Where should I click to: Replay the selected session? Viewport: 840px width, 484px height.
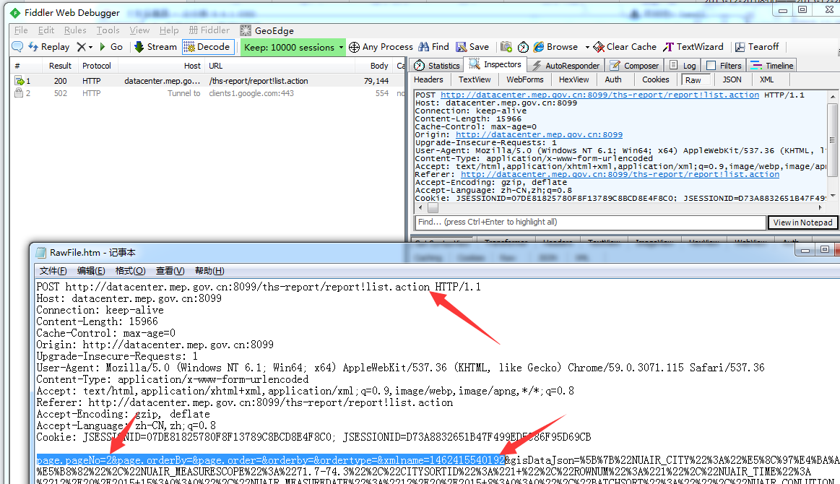click(48, 47)
